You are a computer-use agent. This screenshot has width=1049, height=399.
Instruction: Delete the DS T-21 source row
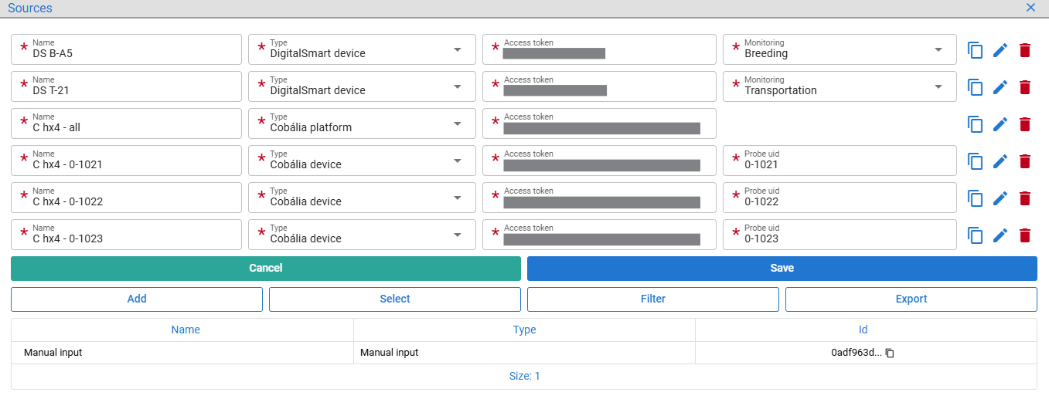(x=1025, y=87)
